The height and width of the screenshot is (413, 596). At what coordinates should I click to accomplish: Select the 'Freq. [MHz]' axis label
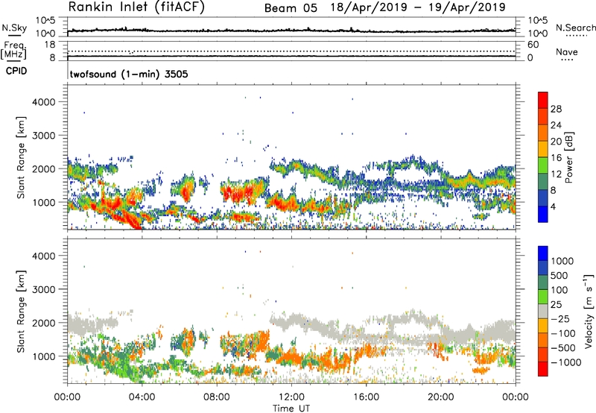13,51
